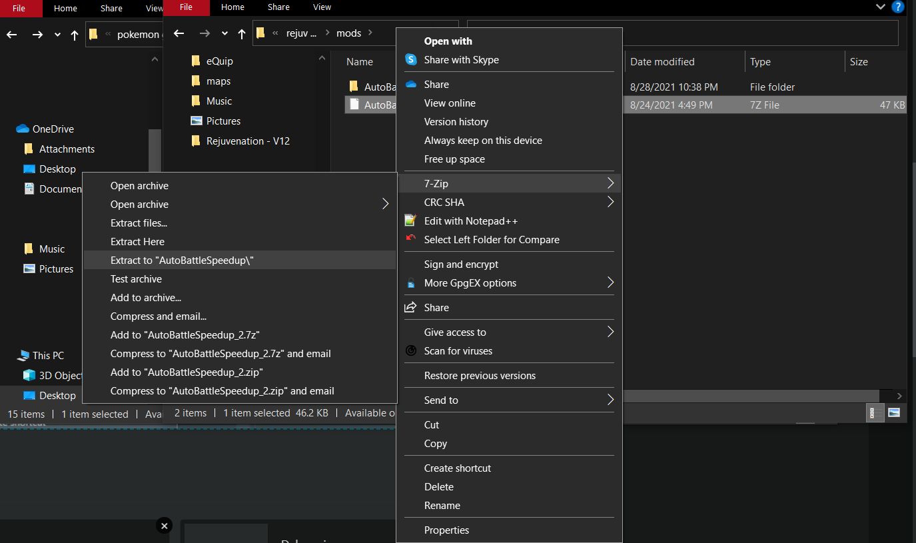Choose Delete in the context menu
916x543 pixels.
point(509,486)
